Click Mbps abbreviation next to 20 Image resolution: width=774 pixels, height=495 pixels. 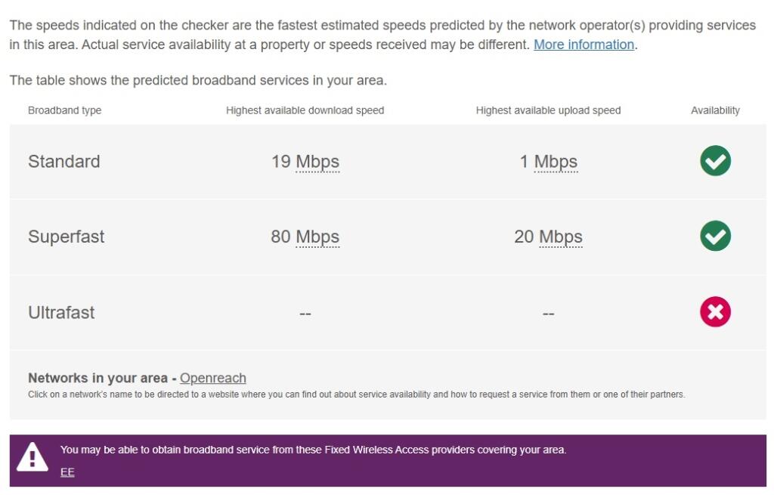(x=560, y=237)
